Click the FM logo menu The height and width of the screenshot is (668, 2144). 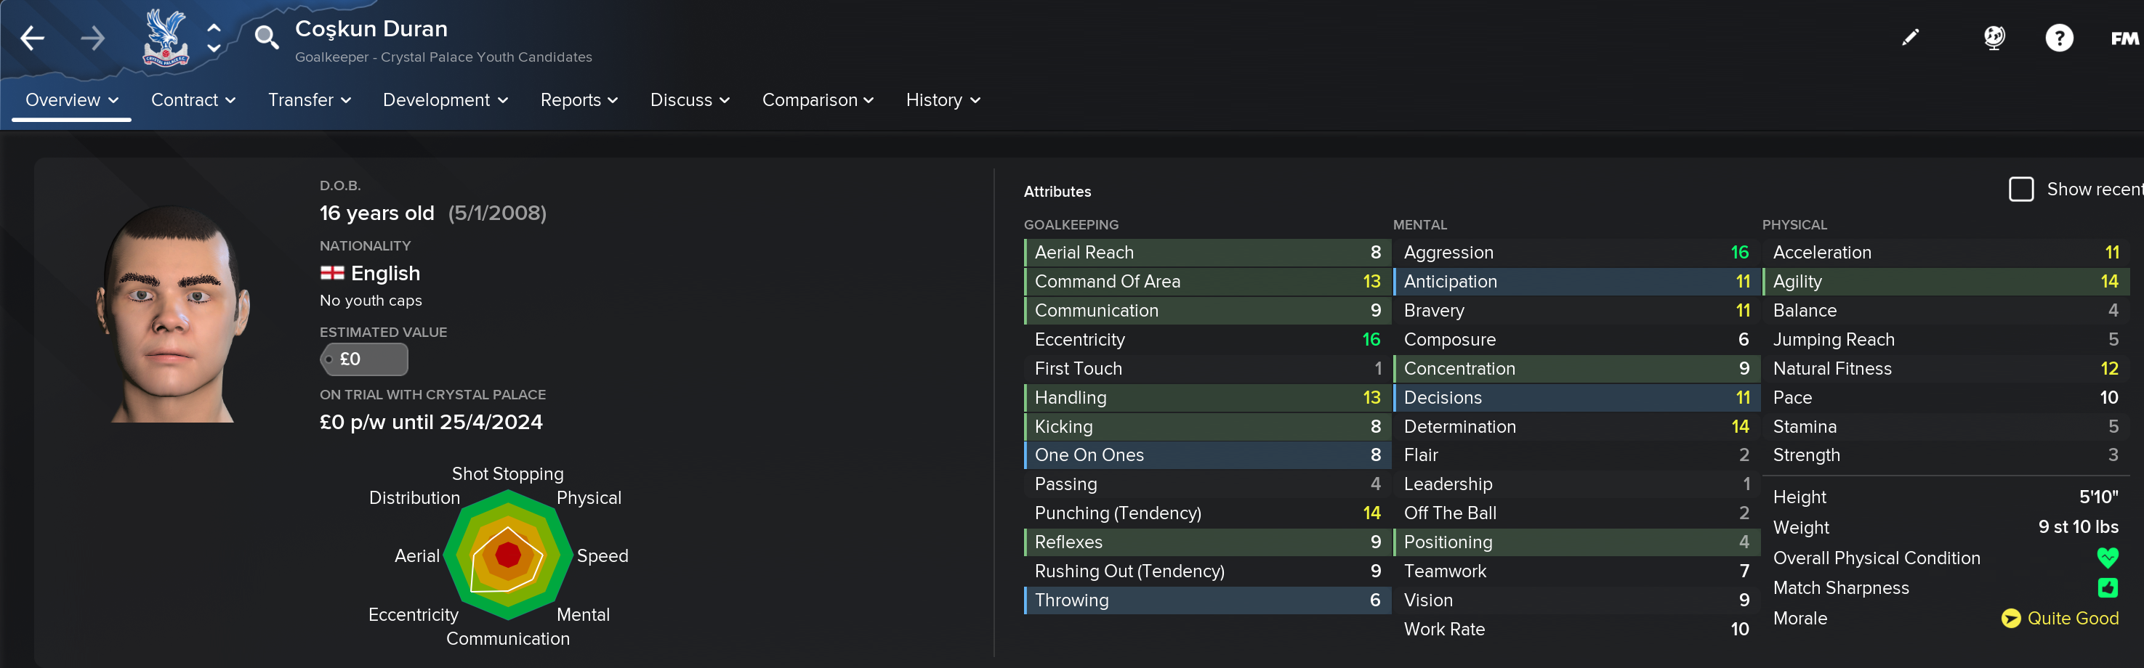pos(2123,38)
